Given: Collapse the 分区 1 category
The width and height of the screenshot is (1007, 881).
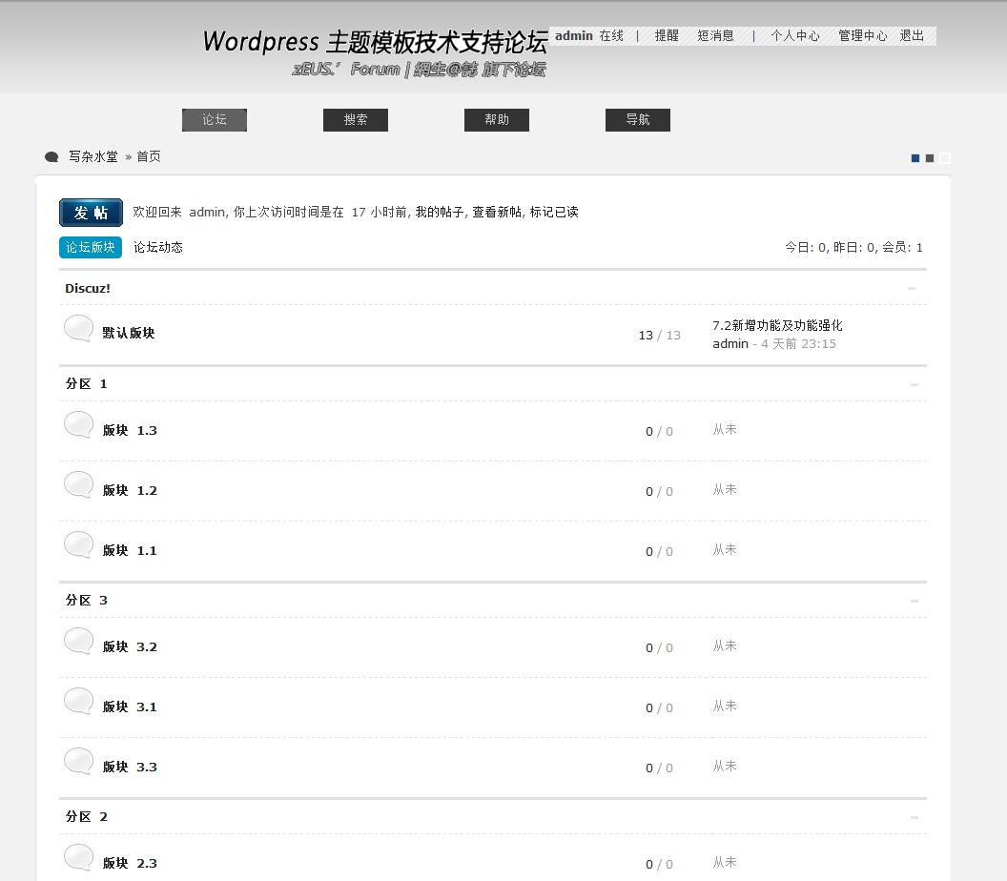Looking at the screenshot, I should pos(914,384).
